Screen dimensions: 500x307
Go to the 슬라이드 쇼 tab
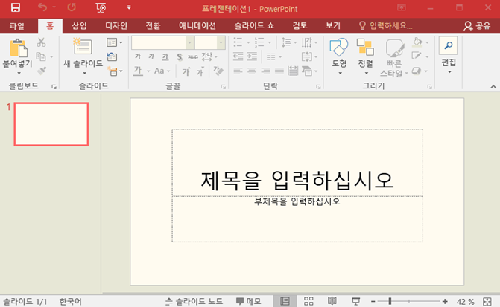(254, 26)
